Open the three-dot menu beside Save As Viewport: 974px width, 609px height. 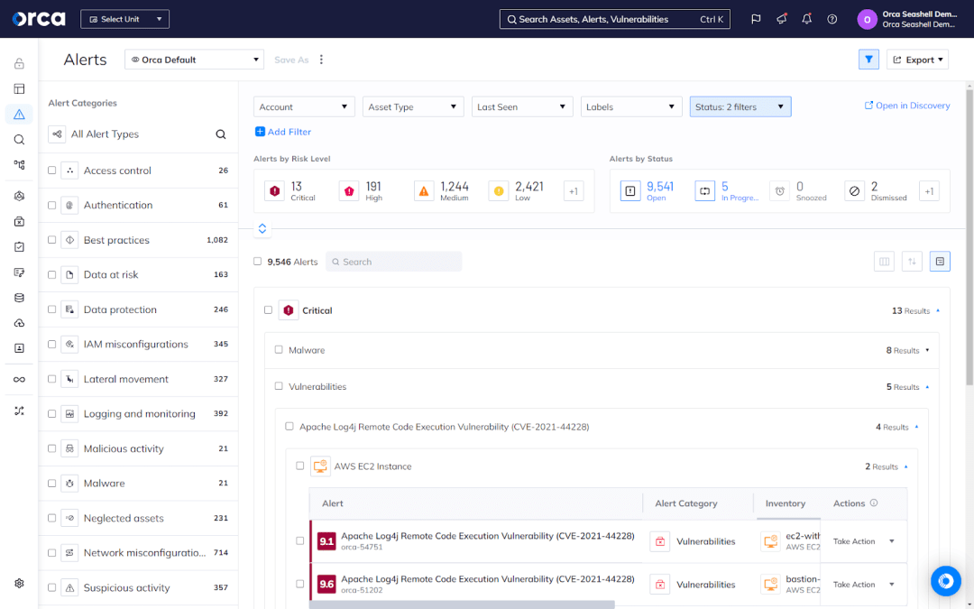click(321, 60)
